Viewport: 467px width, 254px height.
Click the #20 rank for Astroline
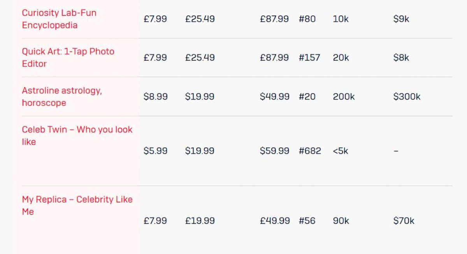point(307,97)
